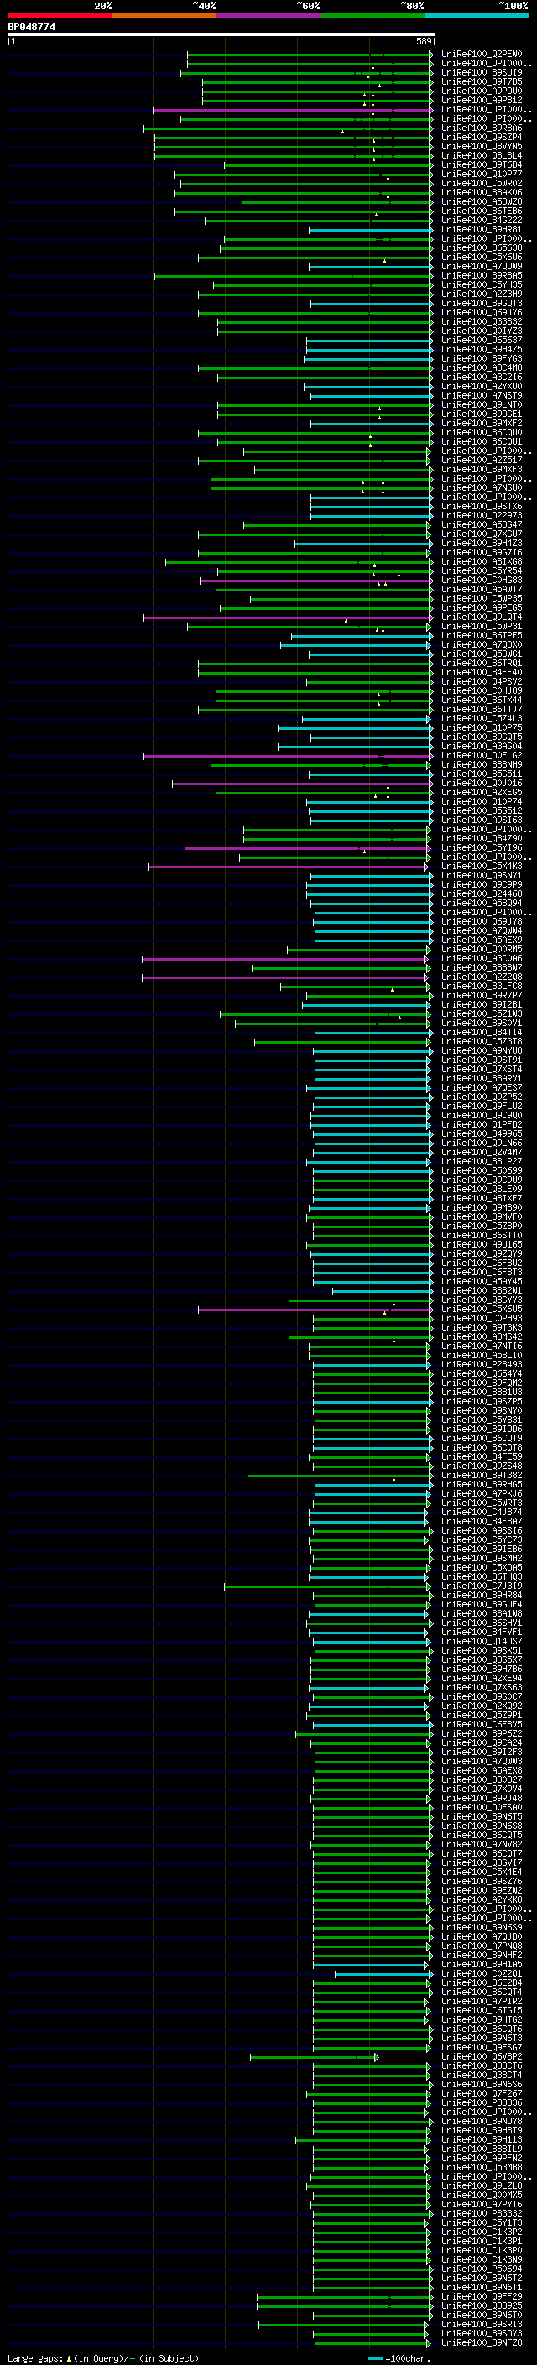Open UniRef100_Q8LBL4 entry
This screenshot has height=2365, width=537.
coord(482,156)
